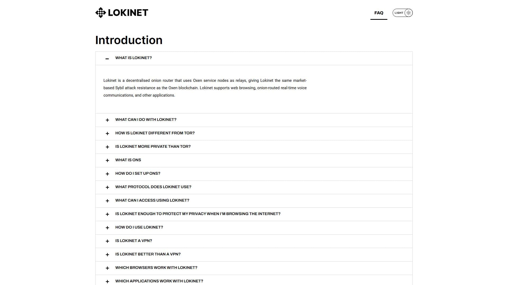This screenshot has width=508, height=285.
Task: Expand 'WHAT CAN I DO WITH LOKINET?'
Action: click(x=254, y=120)
